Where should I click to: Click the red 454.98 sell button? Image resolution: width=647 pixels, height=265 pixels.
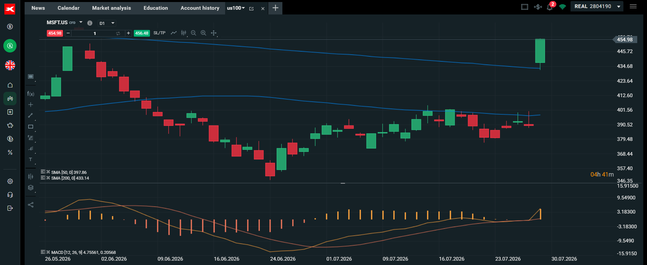pos(55,33)
